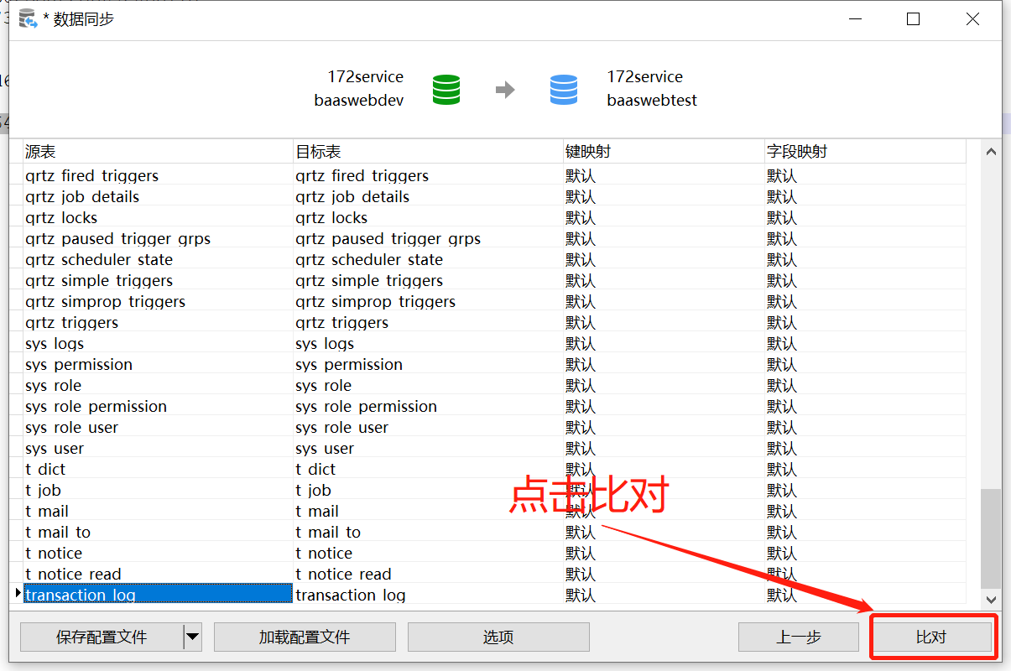Click the row indicator arrow beside transaction log
This screenshot has height=671, width=1011.
click(17, 594)
